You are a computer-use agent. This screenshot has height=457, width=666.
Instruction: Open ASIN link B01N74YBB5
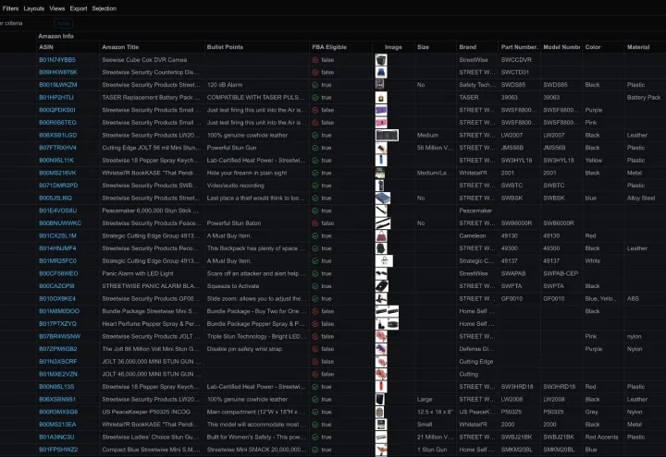coord(57,60)
